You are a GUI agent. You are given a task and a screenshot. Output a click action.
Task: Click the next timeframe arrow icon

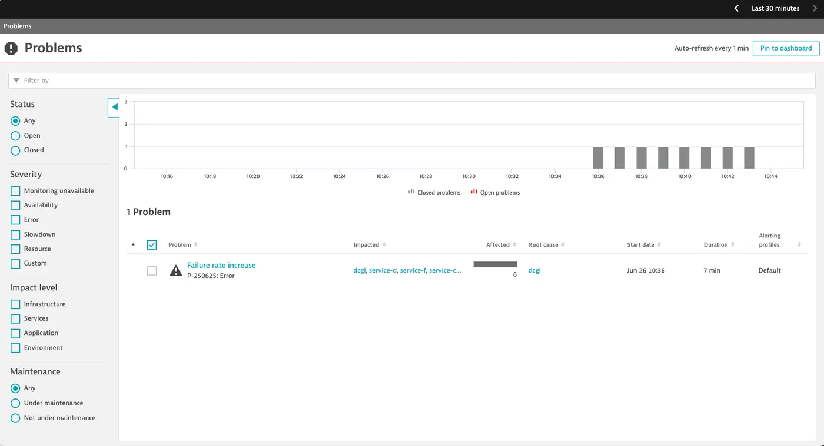point(815,8)
